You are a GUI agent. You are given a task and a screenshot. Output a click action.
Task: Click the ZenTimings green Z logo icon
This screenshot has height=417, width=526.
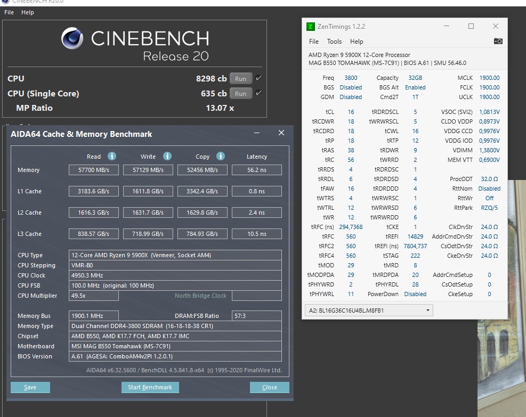click(x=311, y=27)
